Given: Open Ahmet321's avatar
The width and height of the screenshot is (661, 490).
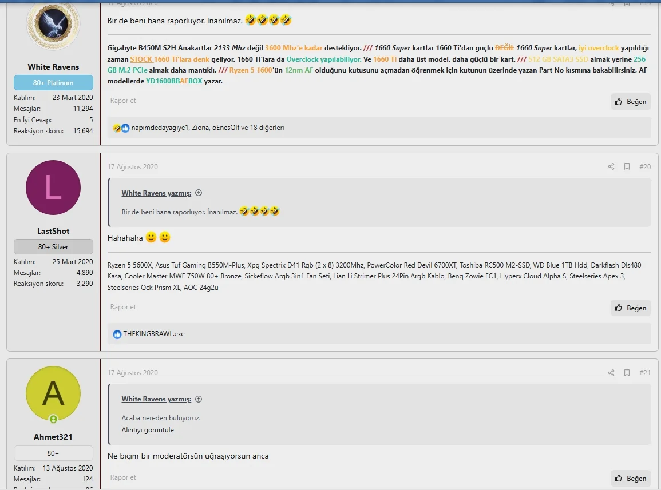Looking at the screenshot, I should coord(53,393).
